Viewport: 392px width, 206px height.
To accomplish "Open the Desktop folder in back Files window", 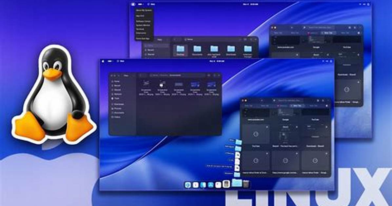I will [181, 50].
